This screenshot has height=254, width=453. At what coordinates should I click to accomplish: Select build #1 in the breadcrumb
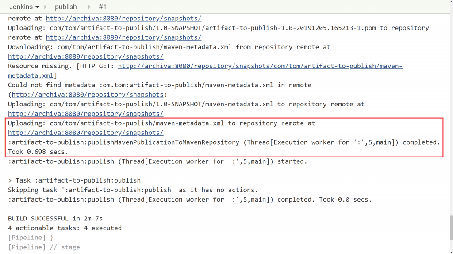tap(102, 7)
